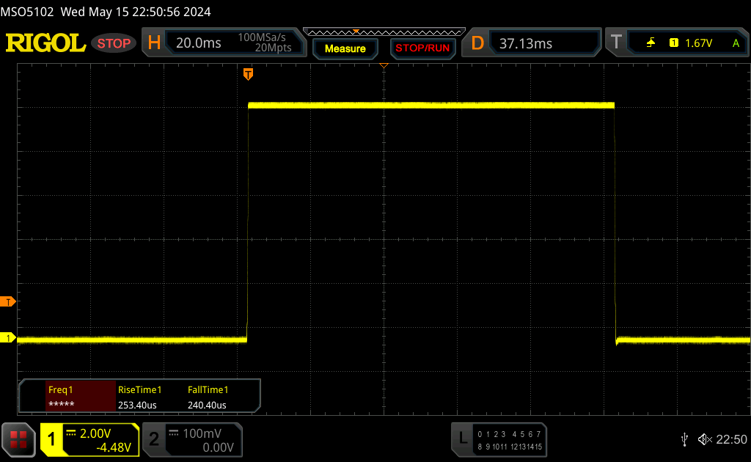Click the trigger level marker on left edge
Image resolution: width=751 pixels, height=462 pixels.
8,301
